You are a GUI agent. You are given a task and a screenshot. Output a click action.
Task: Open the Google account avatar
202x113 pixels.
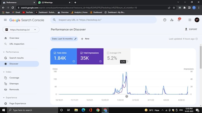click(x=197, y=20)
